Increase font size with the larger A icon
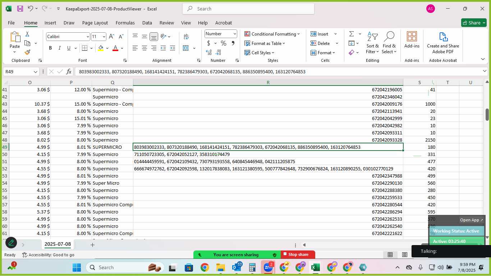The width and height of the screenshot is (491, 276). 111,37
